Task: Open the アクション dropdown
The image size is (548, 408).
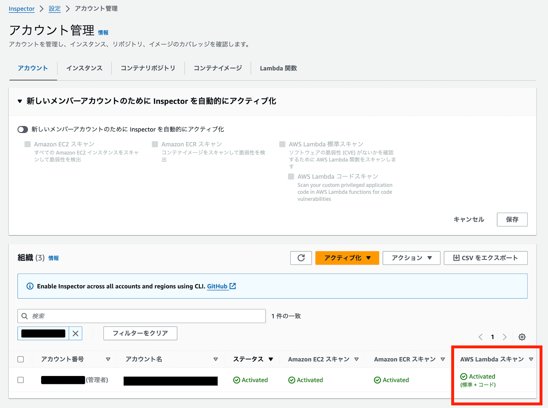Action: (411, 258)
